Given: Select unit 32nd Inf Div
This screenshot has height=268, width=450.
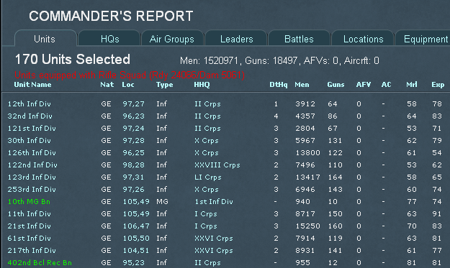Looking at the screenshot, I should tap(30, 116).
